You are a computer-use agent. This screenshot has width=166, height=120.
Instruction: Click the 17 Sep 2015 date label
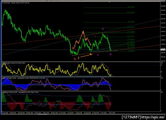coord(96,113)
